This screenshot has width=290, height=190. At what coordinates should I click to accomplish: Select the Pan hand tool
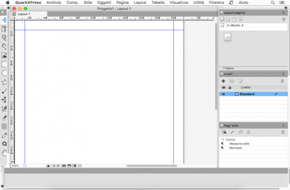pos(4,153)
